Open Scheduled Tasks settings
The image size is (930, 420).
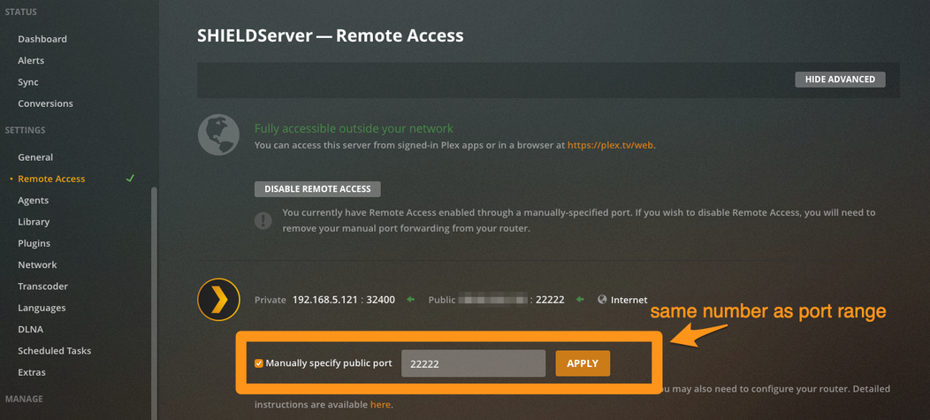55,351
